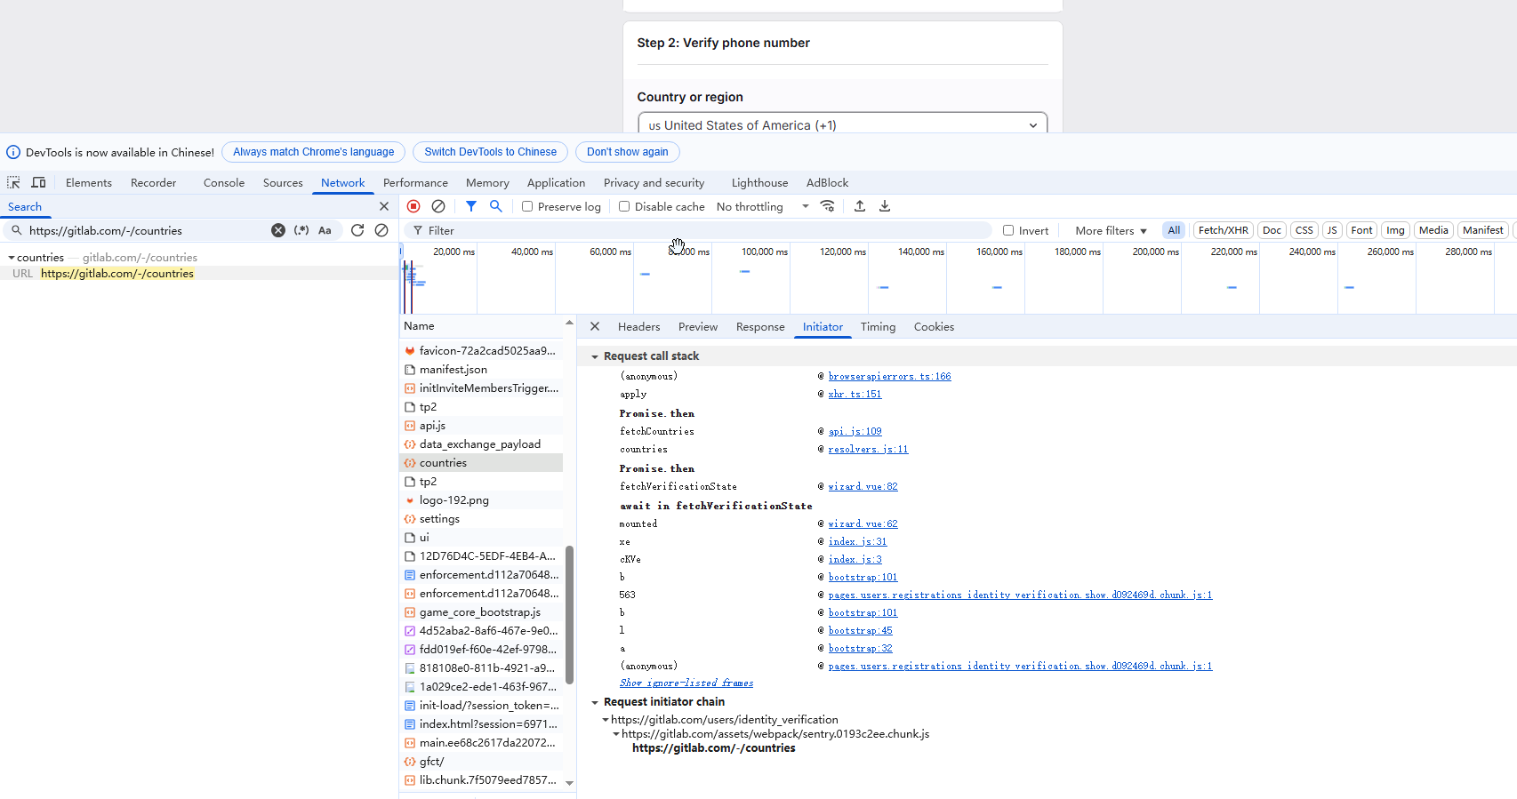Toggle the Doc type filter
The width and height of the screenshot is (1517, 799).
[1272, 230]
